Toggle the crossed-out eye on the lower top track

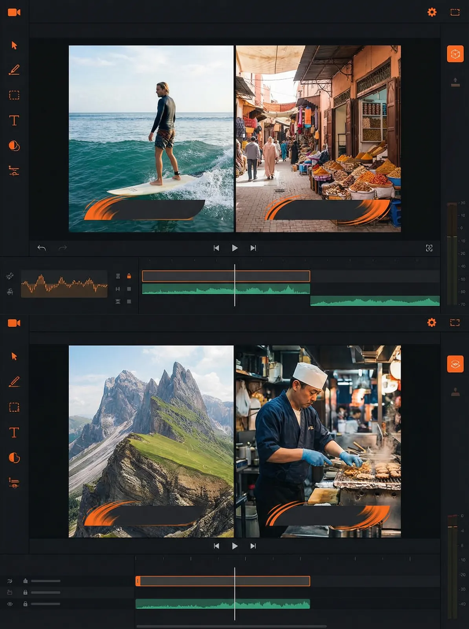pyautogui.click(x=10, y=581)
